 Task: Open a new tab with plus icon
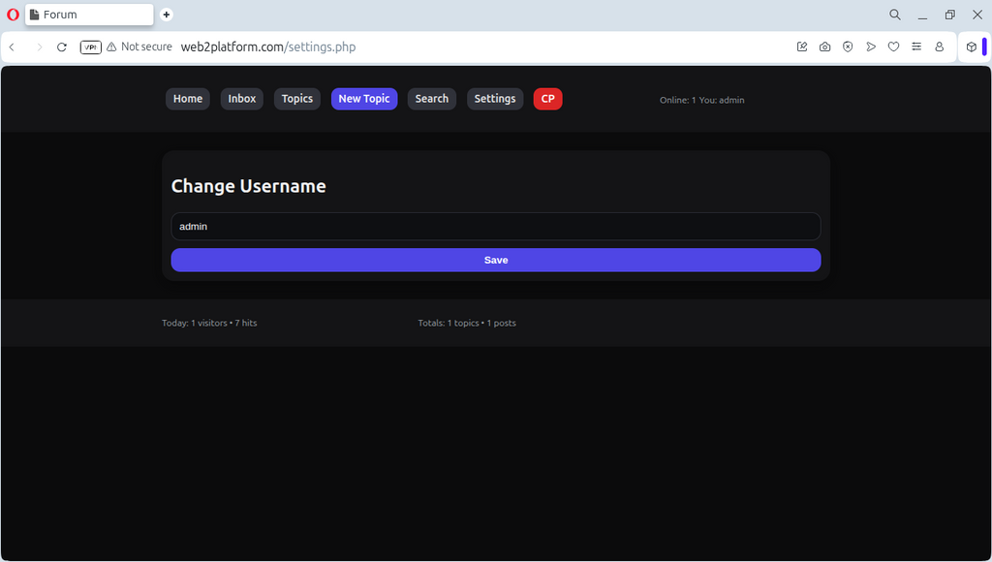[167, 15]
